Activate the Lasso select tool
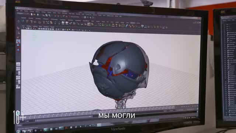The width and height of the screenshot is (236, 133). coord(18,33)
